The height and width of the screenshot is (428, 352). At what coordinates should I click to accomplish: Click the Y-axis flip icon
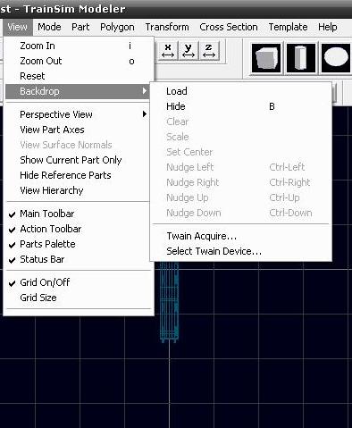click(x=189, y=51)
